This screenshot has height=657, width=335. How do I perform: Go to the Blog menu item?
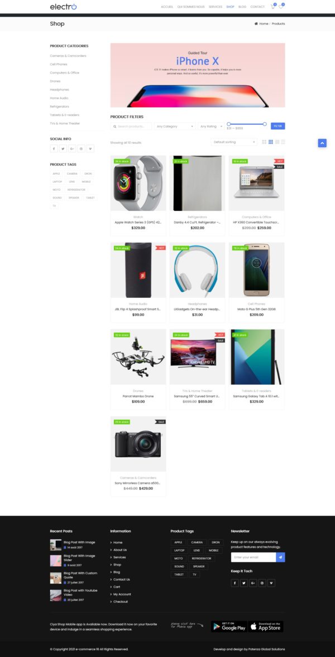242,7
